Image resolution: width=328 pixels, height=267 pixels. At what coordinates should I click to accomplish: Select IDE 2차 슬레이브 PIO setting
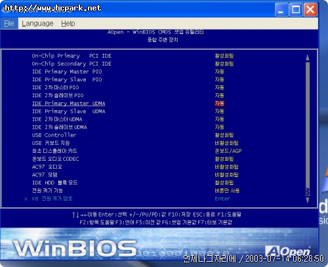[x=58, y=95]
